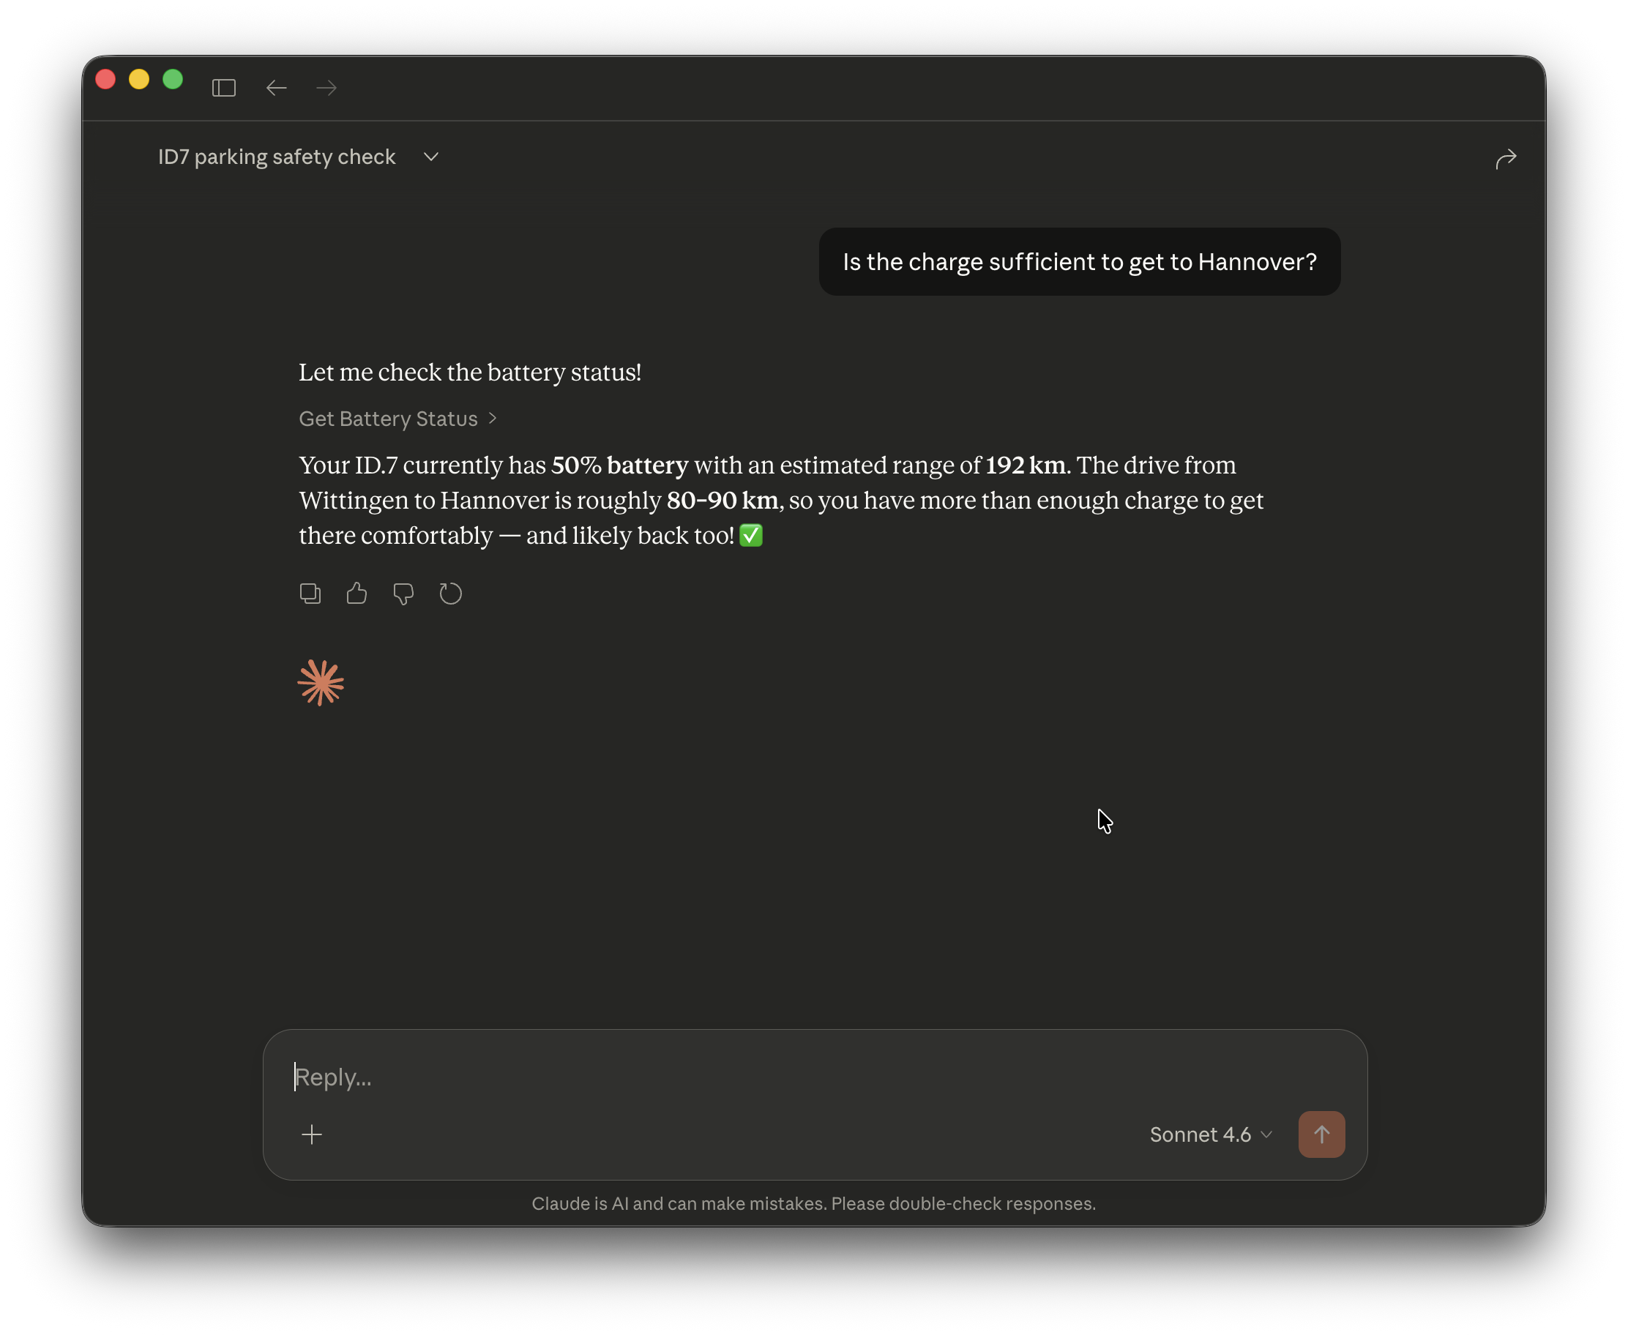Expand the ID7 parking safety check title menu

pyautogui.click(x=299, y=157)
